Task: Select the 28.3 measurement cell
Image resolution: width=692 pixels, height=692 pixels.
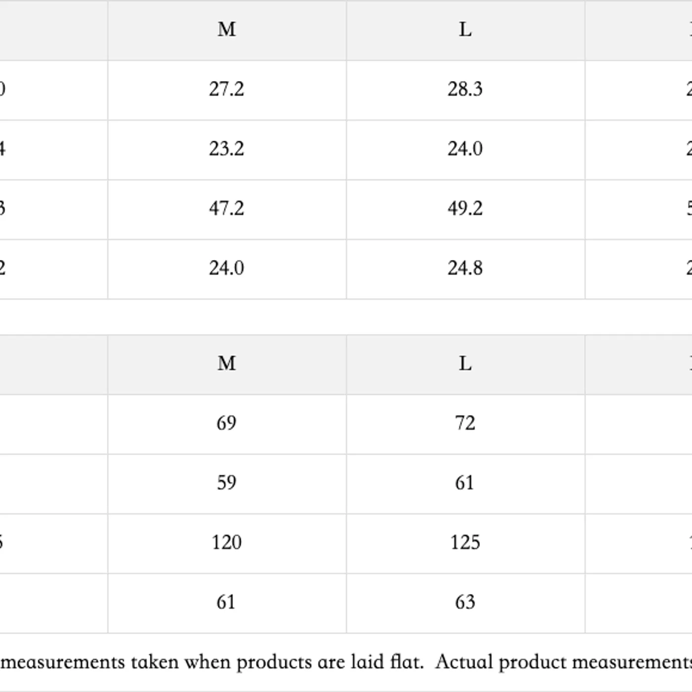Action: tap(465, 89)
